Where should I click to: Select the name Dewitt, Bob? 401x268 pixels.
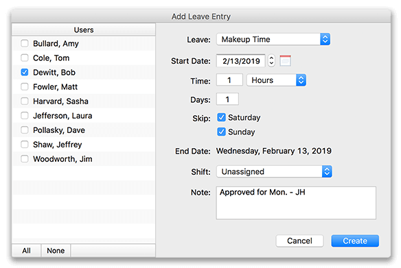click(54, 73)
